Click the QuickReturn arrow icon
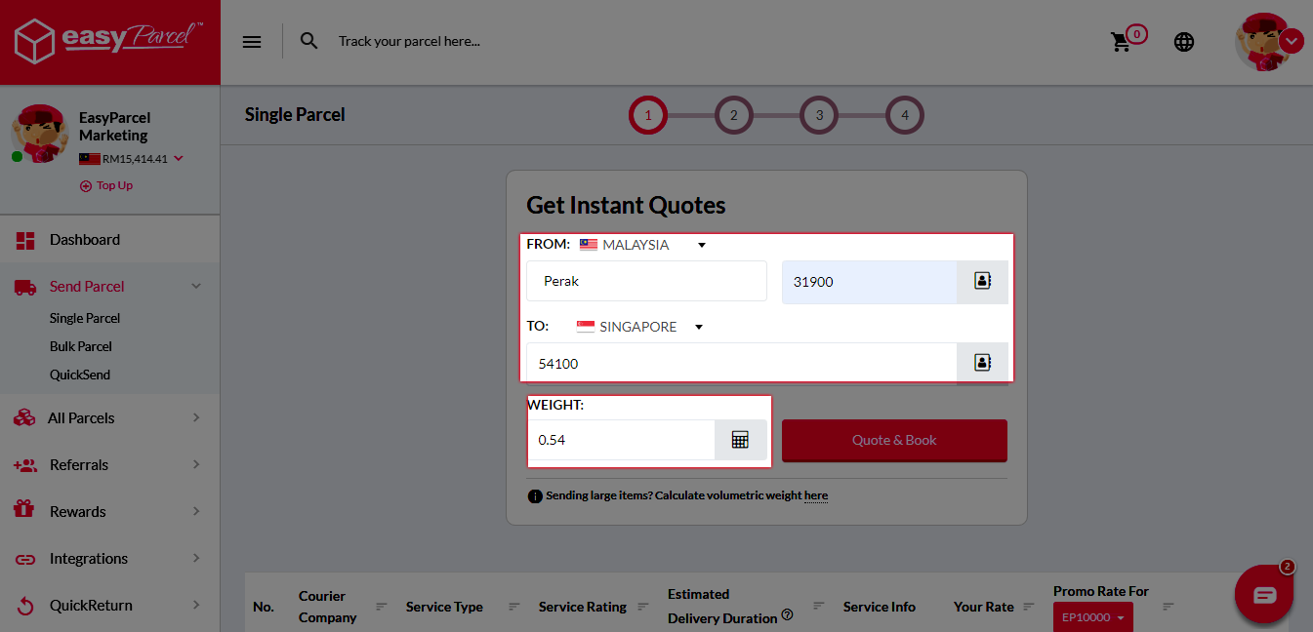Screen dimensions: 1313x632 (x=25, y=606)
